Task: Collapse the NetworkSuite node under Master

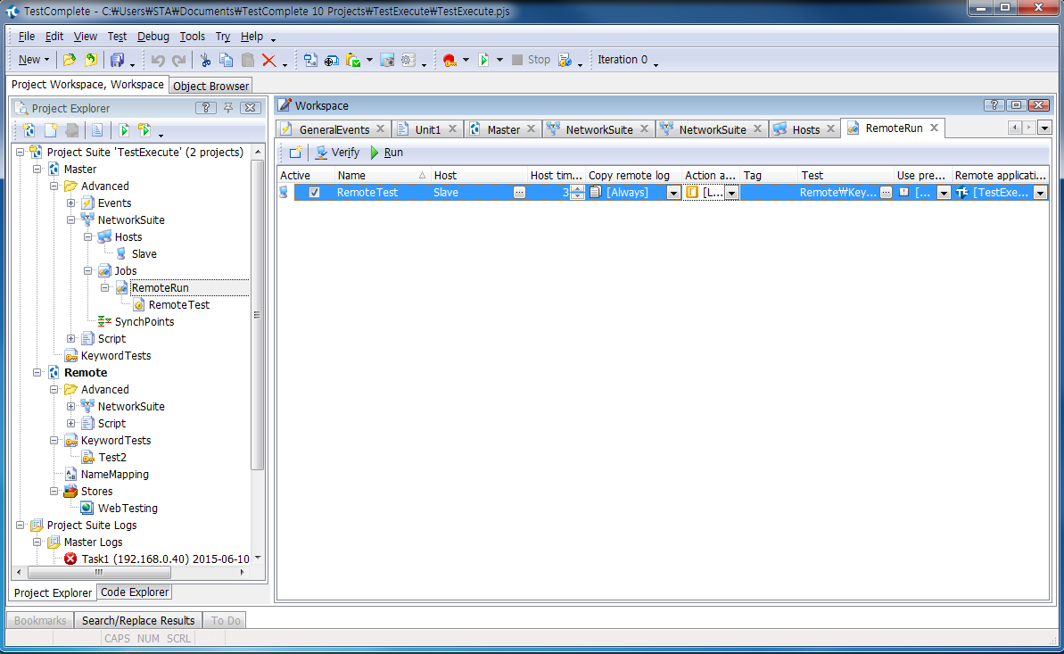Action: tap(71, 220)
